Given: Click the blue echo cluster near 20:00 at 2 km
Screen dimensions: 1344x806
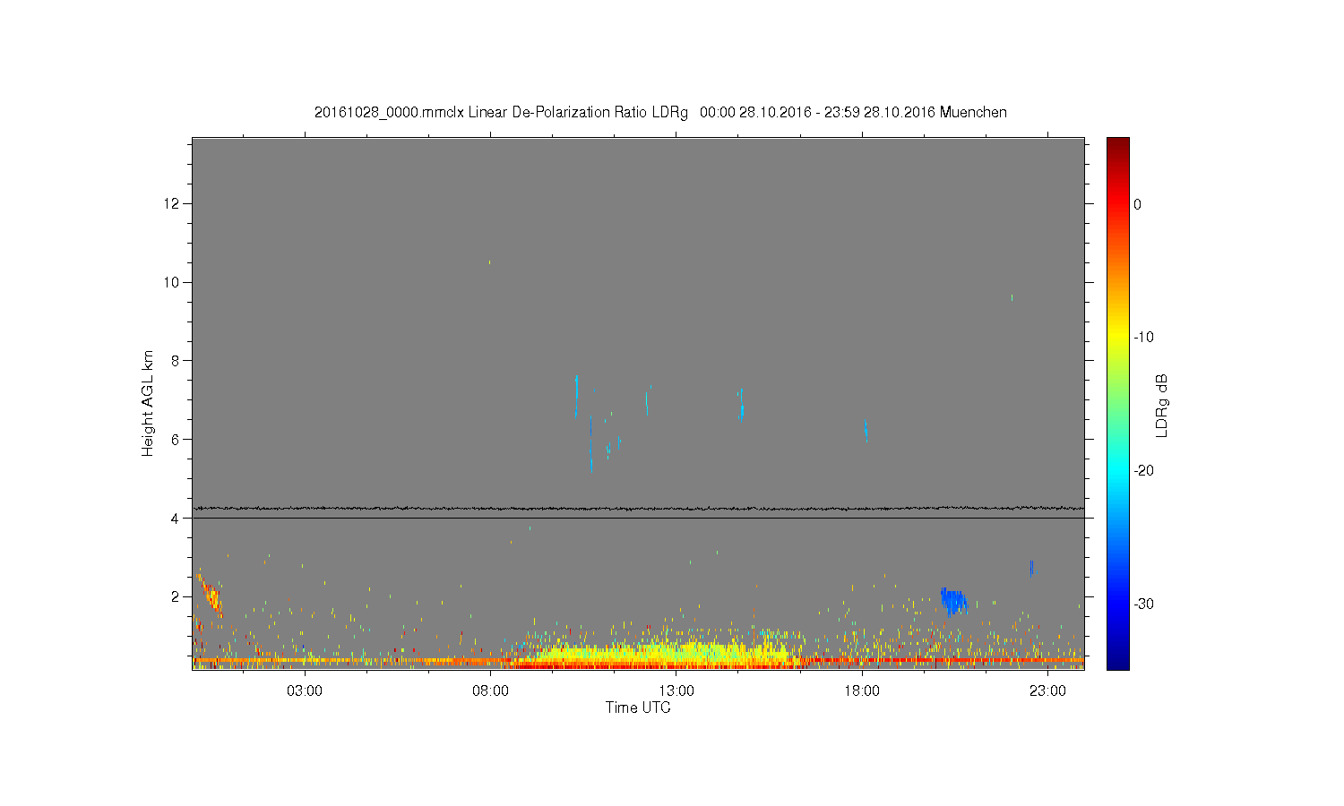Looking at the screenshot, I should (x=953, y=602).
